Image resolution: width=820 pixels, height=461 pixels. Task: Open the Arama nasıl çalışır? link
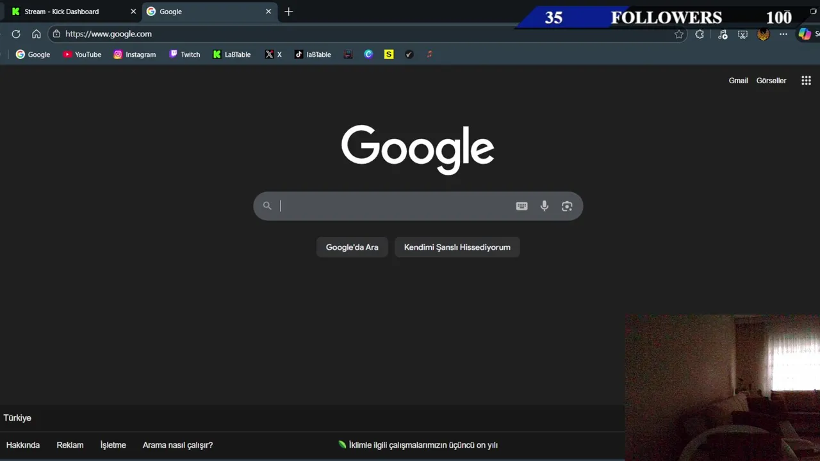click(177, 445)
